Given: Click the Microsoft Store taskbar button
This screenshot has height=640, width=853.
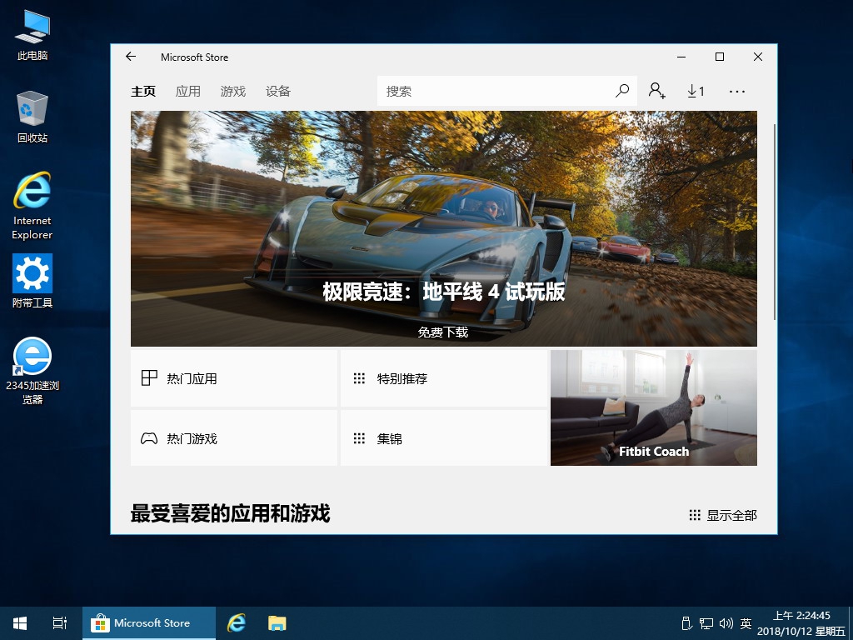Looking at the screenshot, I should point(148,623).
